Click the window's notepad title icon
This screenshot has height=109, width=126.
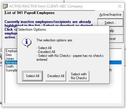(x=5, y=6)
